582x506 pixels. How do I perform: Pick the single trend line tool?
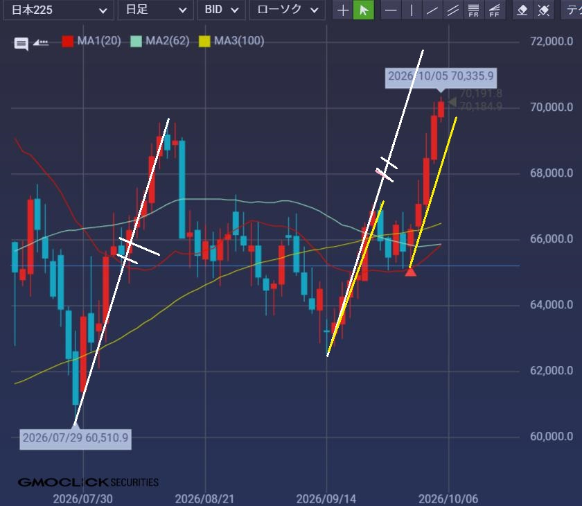(x=432, y=10)
